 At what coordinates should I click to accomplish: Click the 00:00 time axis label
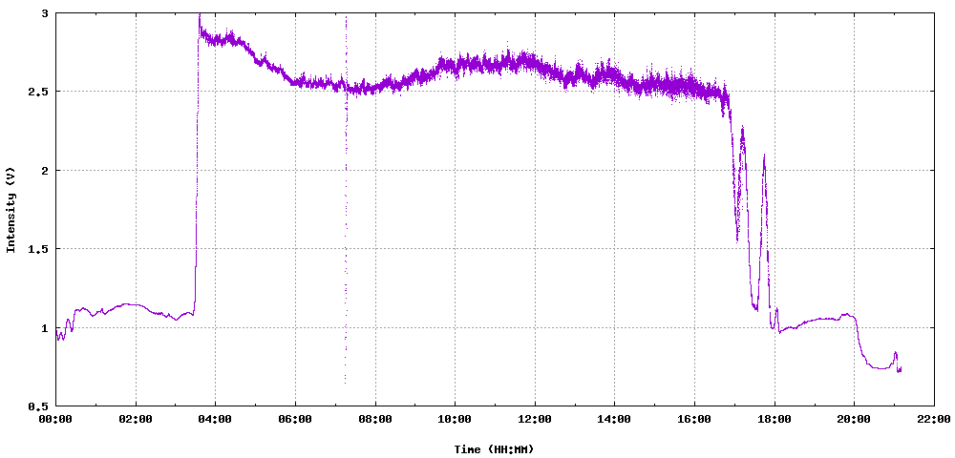pos(55,420)
